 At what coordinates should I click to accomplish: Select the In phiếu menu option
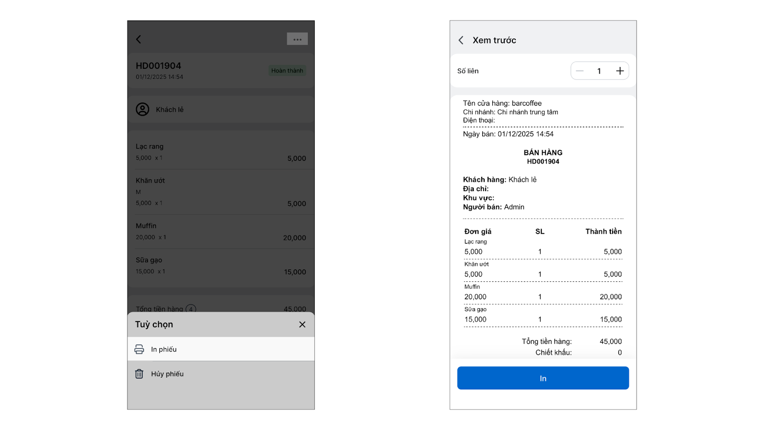click(x=164, y=349)
